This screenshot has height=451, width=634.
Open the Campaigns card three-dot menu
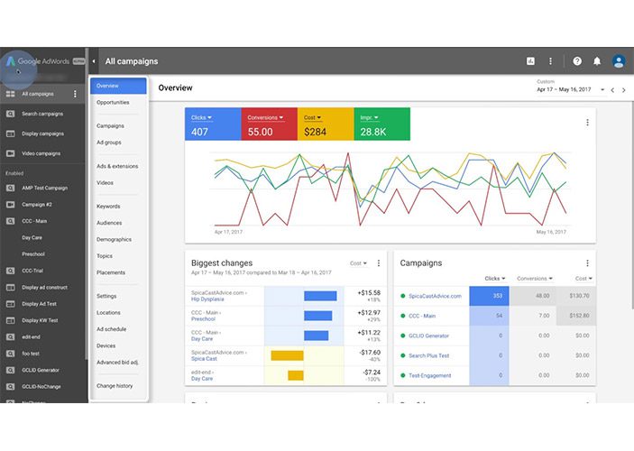click(587, 263)
